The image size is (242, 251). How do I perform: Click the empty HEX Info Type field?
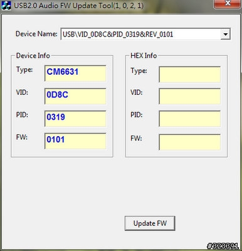(190, 75)
